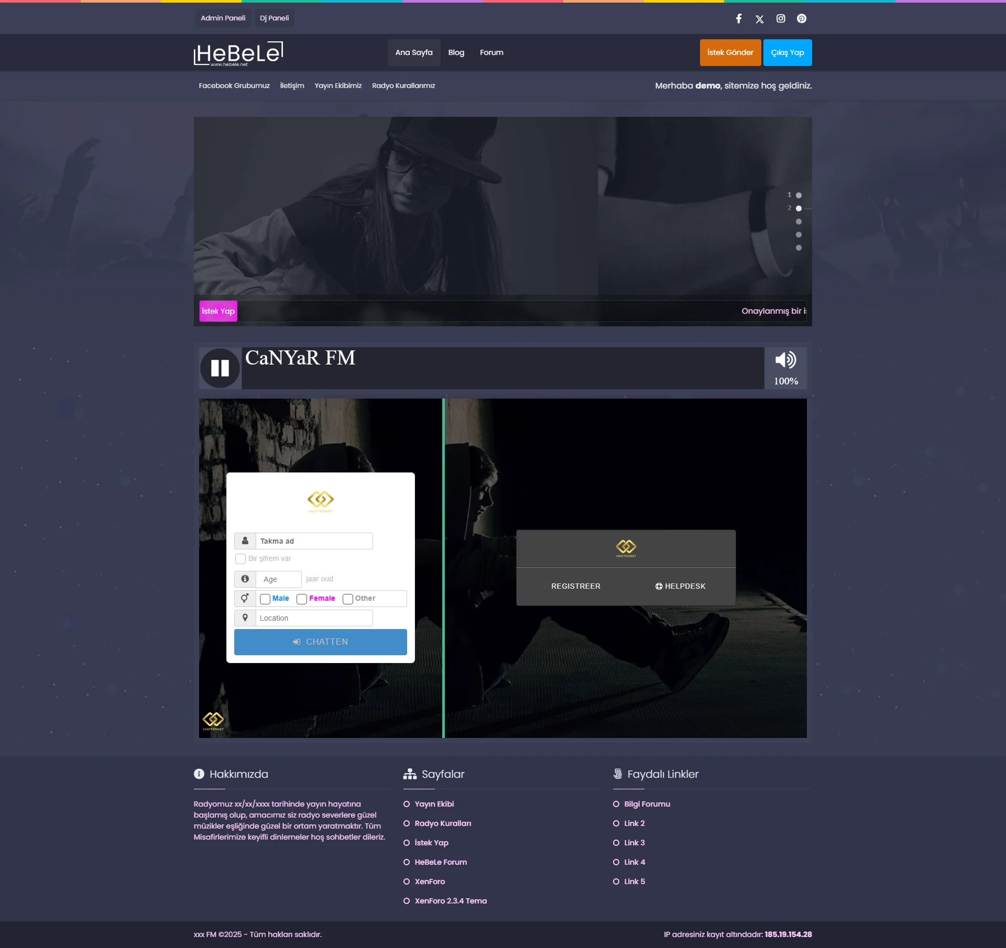The height and width of the screenshot is (948, 1006).
Task: Mute the radio volume speaker icon
Action: pos(785,360)
